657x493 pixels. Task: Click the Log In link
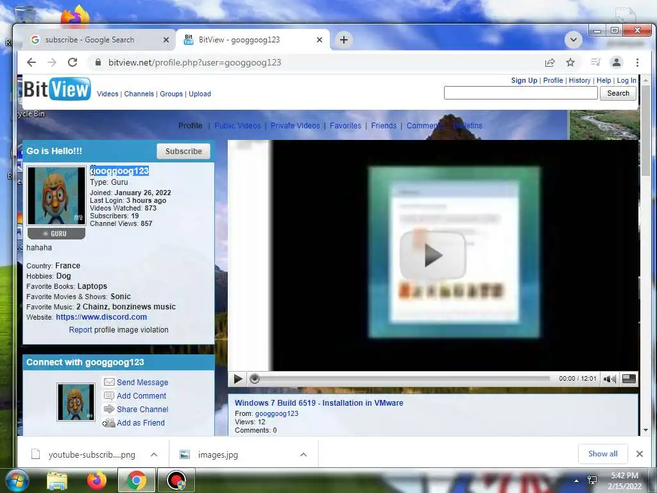[626, 80]
